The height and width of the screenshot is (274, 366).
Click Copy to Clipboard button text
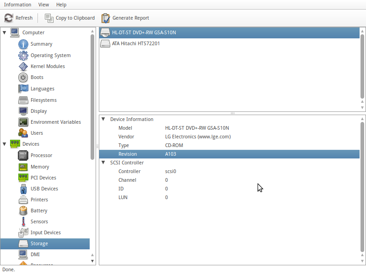75,18
